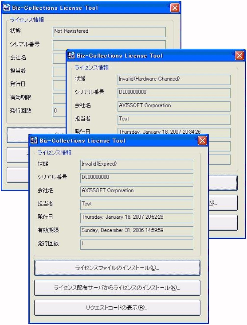Click the front window 担当者 Test field
The width and height of the screenshot is (247, 325).
(137, 205)
